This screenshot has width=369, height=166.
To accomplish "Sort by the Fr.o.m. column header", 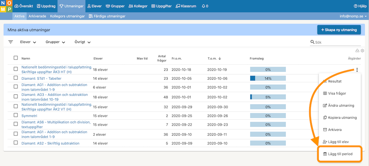I will [177, 58].
